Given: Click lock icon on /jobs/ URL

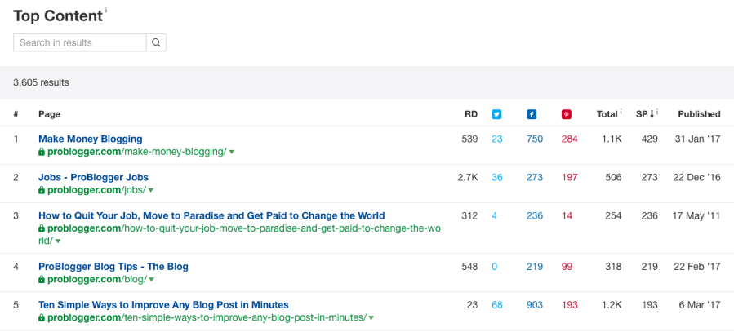Looking at the screenshot, I should pos(42,190).
